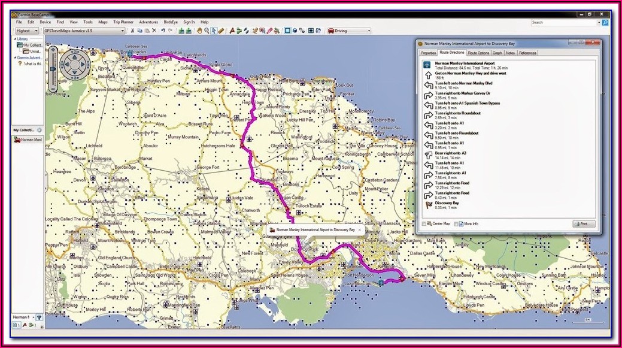The height and width of the screenshot is (348, 622).
Task: Click the delete X icon in toolbar
Action: coord(154,31)
